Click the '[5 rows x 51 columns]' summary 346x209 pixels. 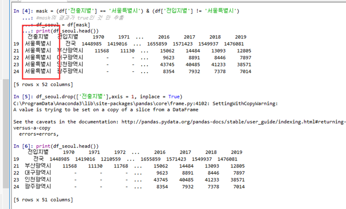click(x=43, y=200)
